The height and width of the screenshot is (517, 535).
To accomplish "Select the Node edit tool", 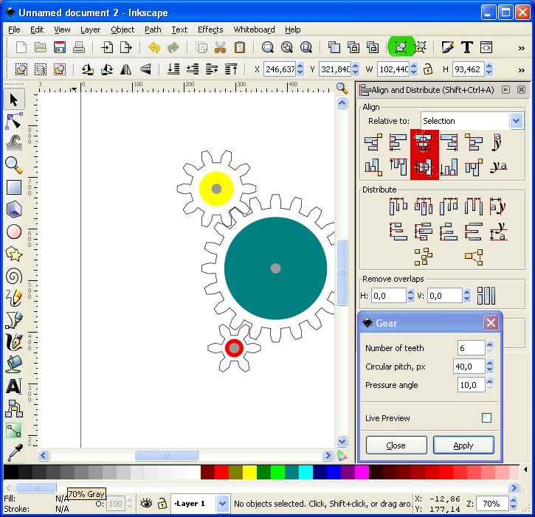I will click(13, 121).
